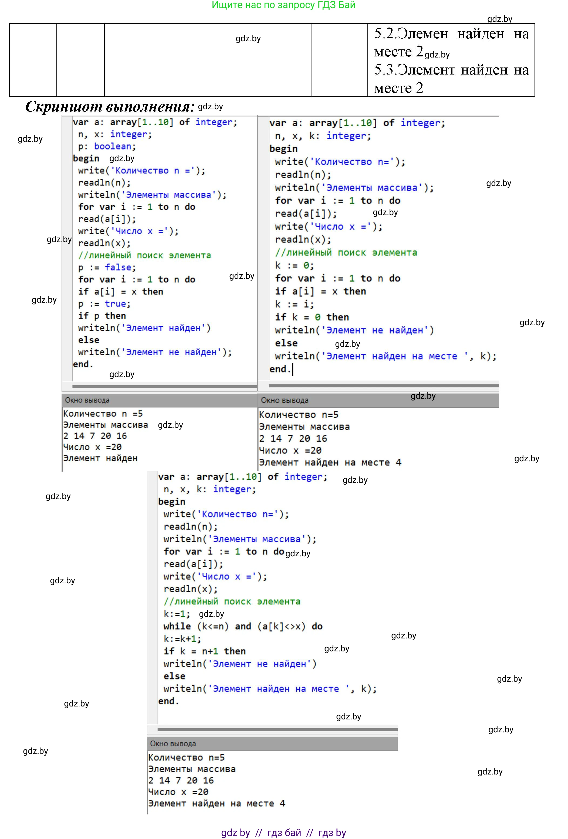The width and height of the screenshot is (568, 839).
Task: Click the horizontal scrollbar in top-left code editor
Action: [164, 386]
